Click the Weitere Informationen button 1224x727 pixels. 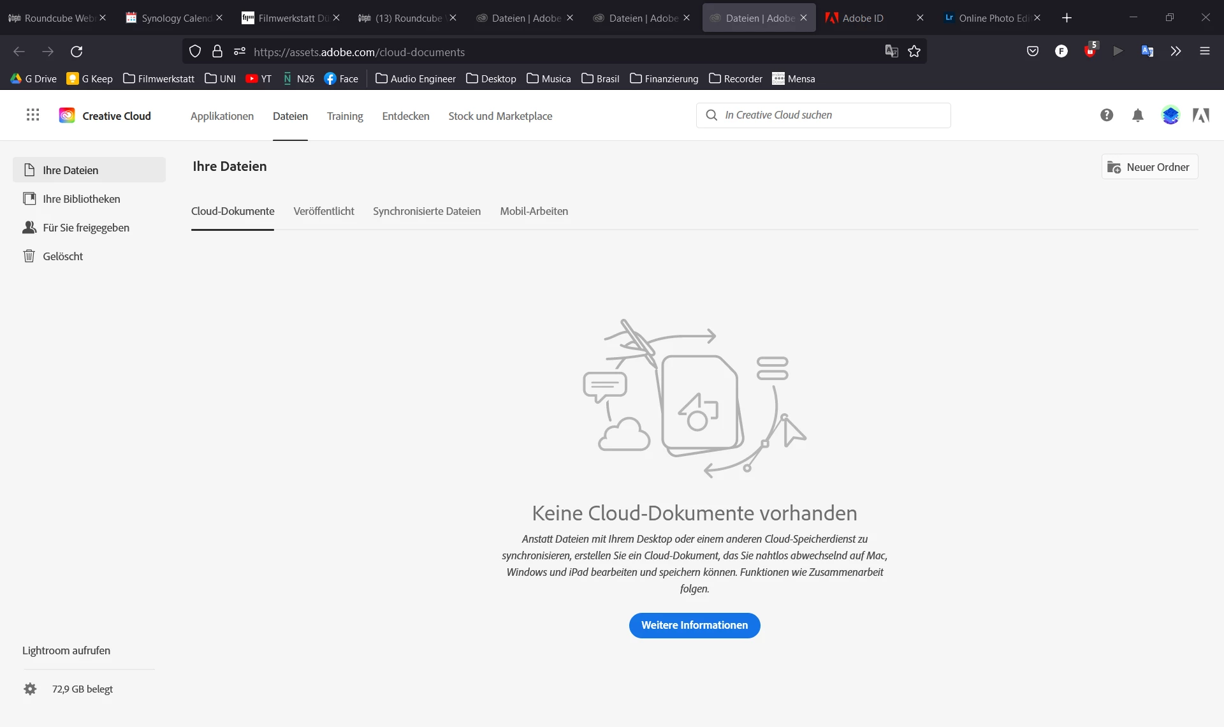coord(694,625)
